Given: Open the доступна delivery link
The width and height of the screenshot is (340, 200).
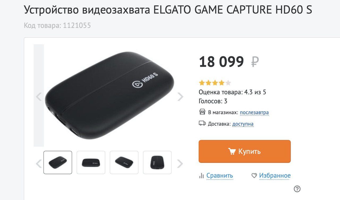Looking at the screenshot, I should click(x=243, y=124).
